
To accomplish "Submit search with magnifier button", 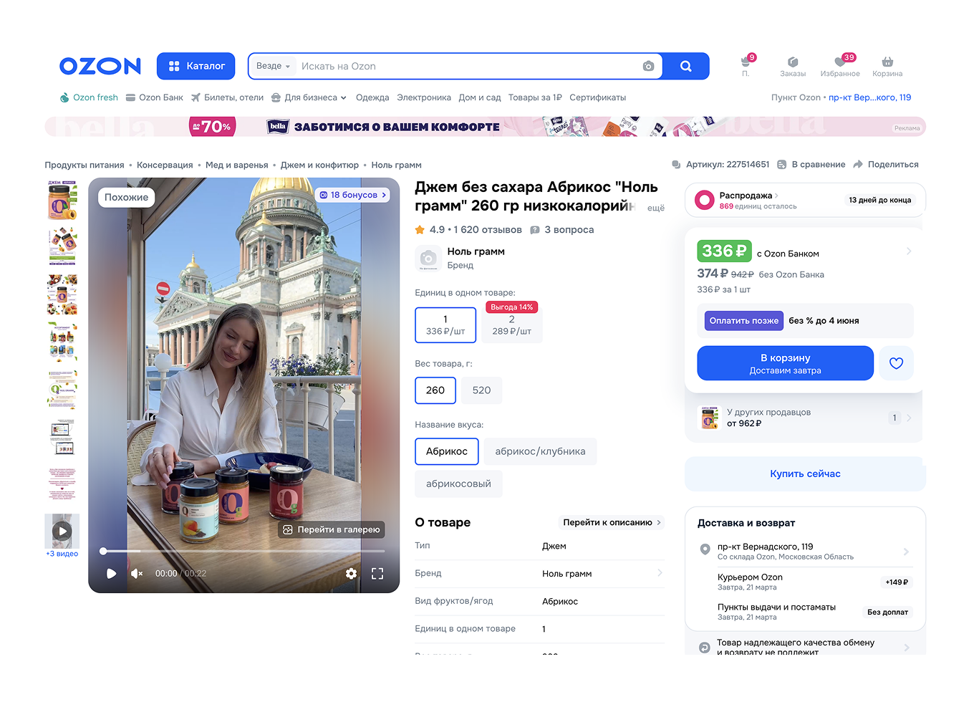I will (x=685, y=66).
